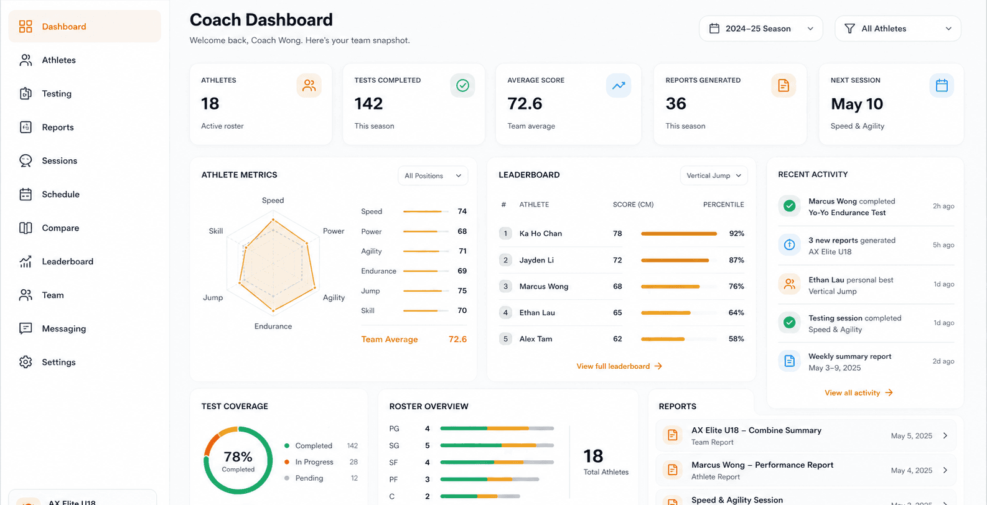This screenshot has width=987, height=505.
Task: Click the Tests Completed checkmark icon
Action: click(462, 85)
